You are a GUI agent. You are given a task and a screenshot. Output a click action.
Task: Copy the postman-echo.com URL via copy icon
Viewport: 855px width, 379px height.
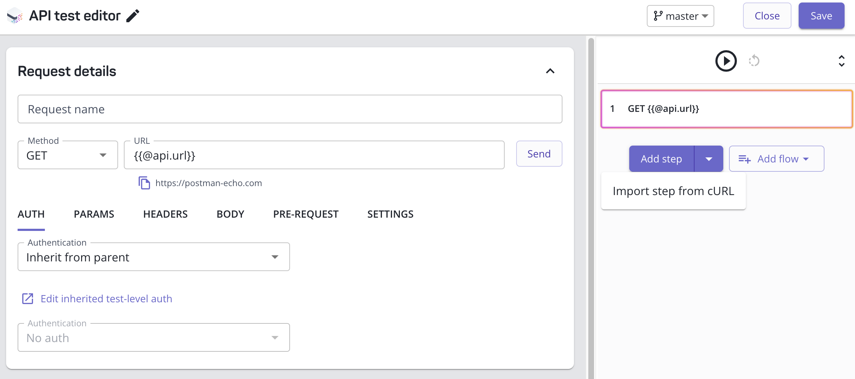(144, 183)
